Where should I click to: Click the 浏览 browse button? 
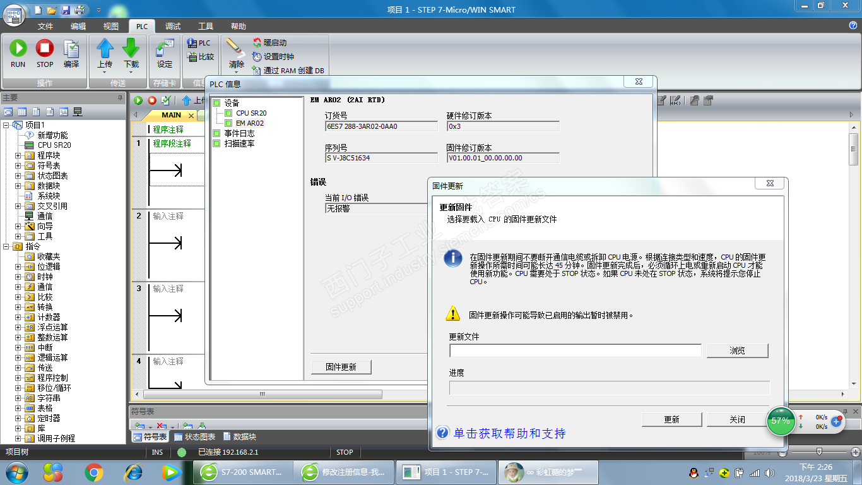coord(737,350)
